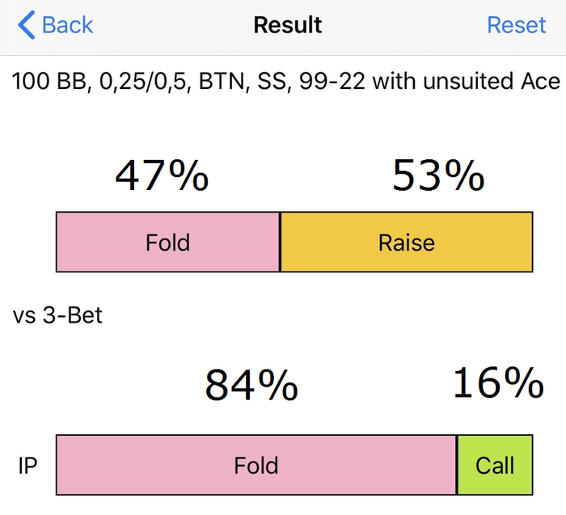Reset the result screen
This screenshot has width=566, height=515.
[516, 25]
